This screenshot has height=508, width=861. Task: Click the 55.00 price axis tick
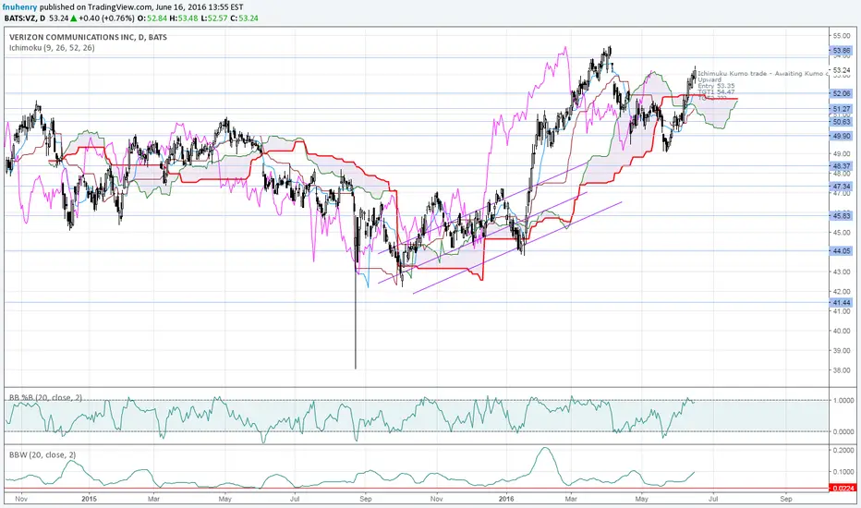tap(842, 36)
